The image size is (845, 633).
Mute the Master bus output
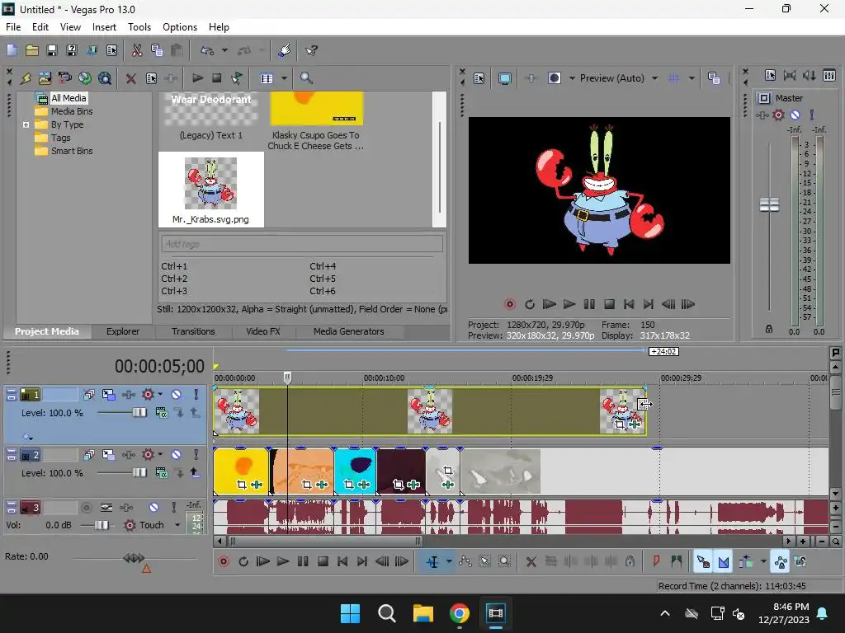pos(795,115)
